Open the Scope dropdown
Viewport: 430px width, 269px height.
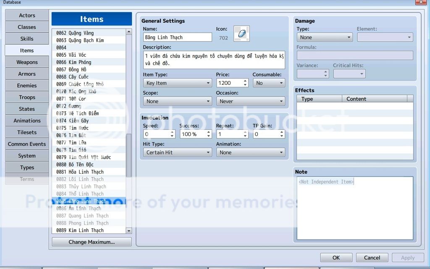click(177, 101)
